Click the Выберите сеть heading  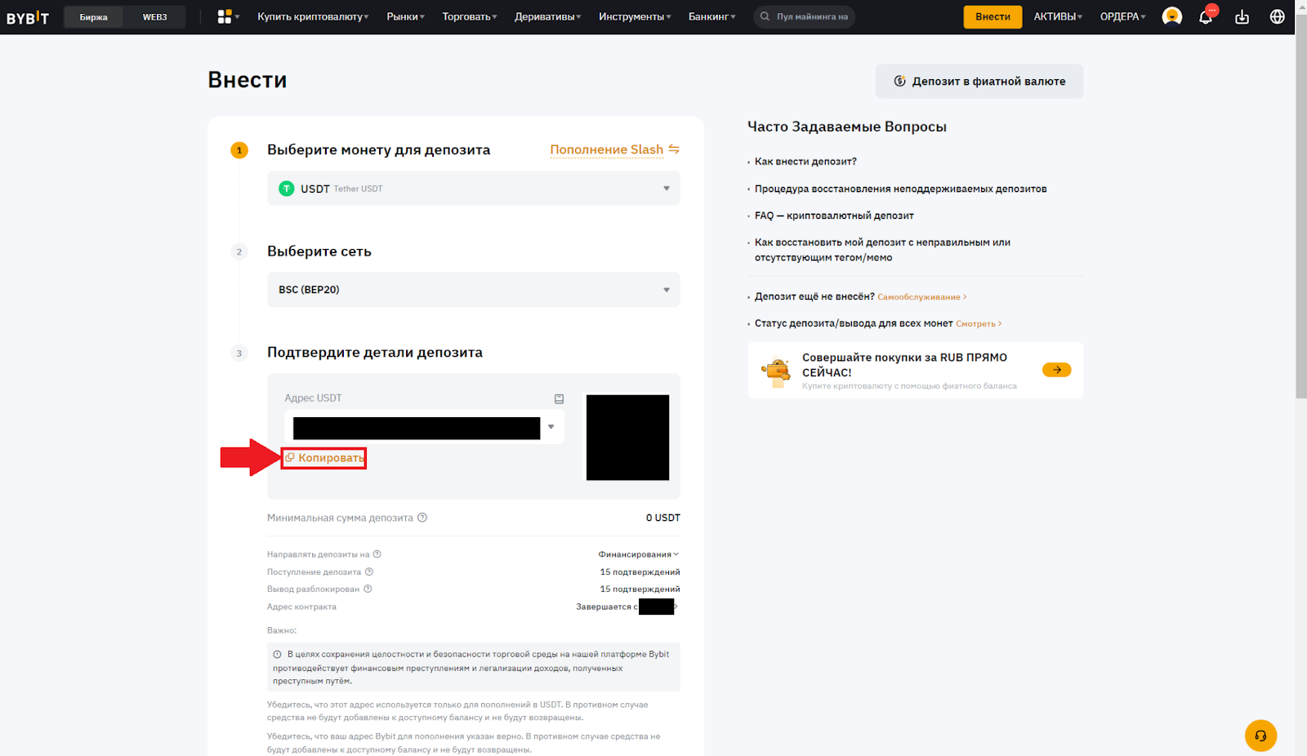319,251
